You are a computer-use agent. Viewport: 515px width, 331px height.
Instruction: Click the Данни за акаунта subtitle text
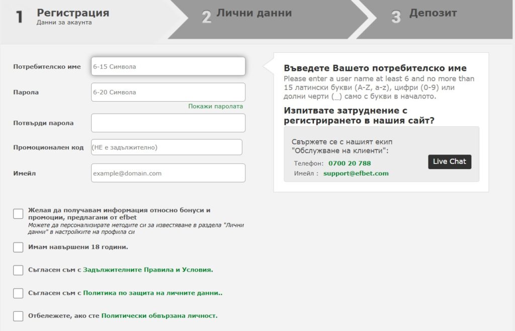[x=64, y=22]
